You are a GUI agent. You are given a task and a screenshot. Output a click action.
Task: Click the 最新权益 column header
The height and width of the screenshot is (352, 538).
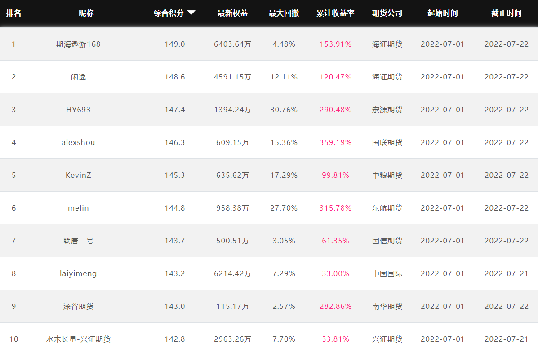pyautogui.click(x=233, y=13)
